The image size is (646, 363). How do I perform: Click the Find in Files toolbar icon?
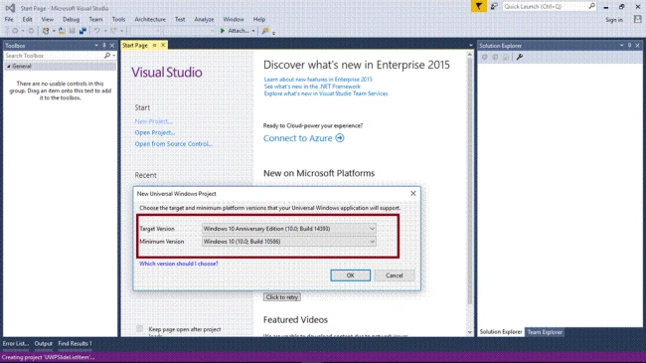(x=265, y=31)
